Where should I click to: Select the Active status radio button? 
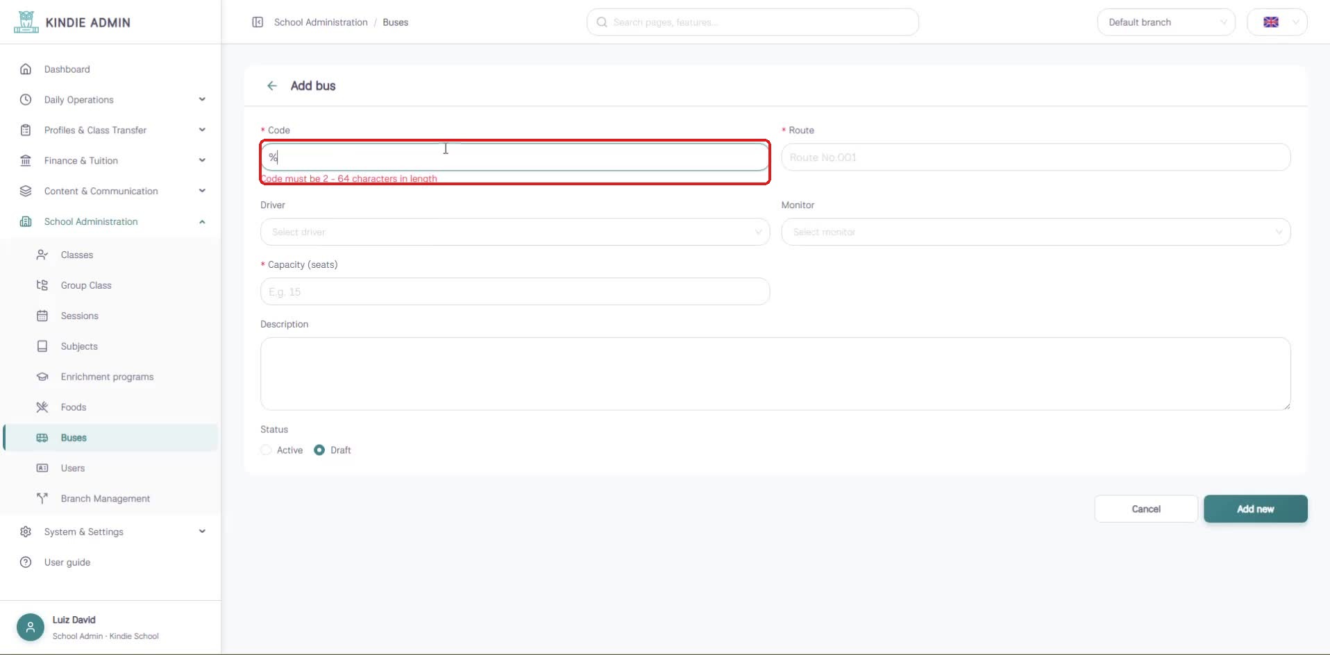266,450
